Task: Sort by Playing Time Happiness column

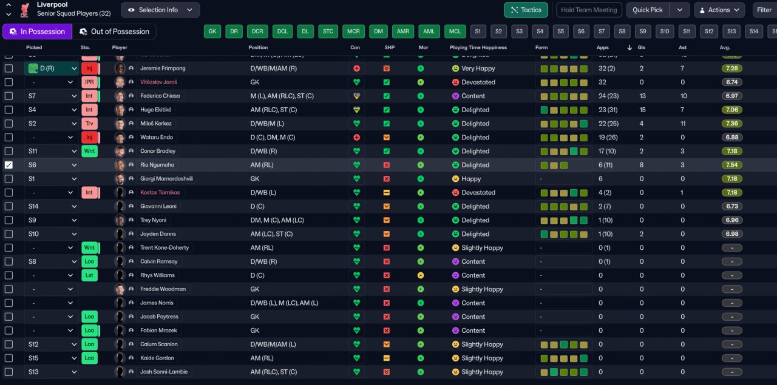Action: click(x=478, y=47)
